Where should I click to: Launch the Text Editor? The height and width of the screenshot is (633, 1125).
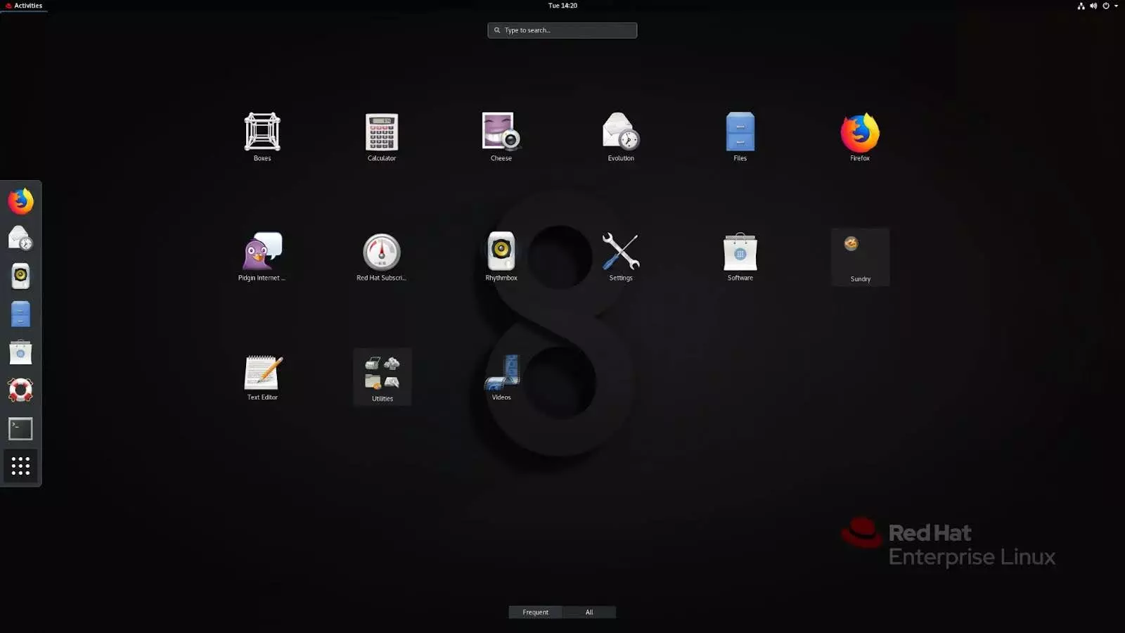pyautogui.click(x=262, y=376)
